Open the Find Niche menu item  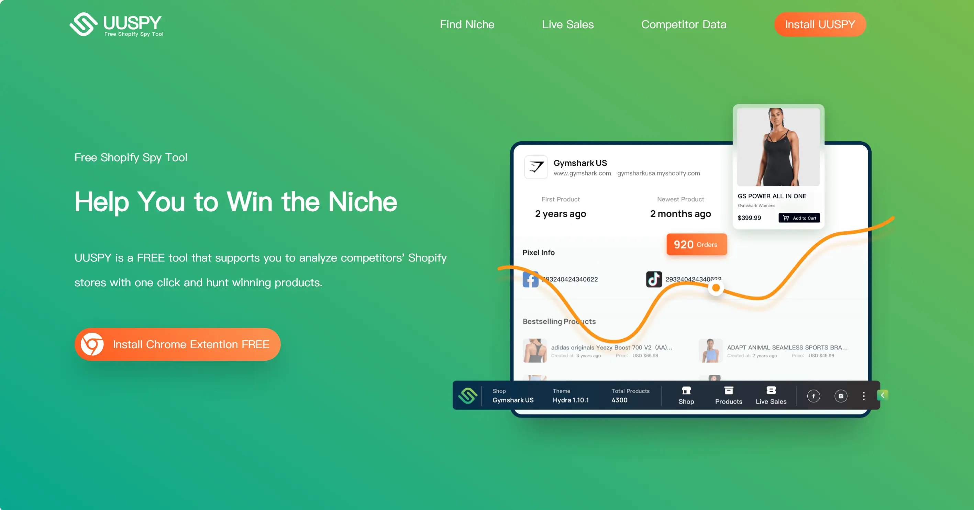[x=466, y=24]
